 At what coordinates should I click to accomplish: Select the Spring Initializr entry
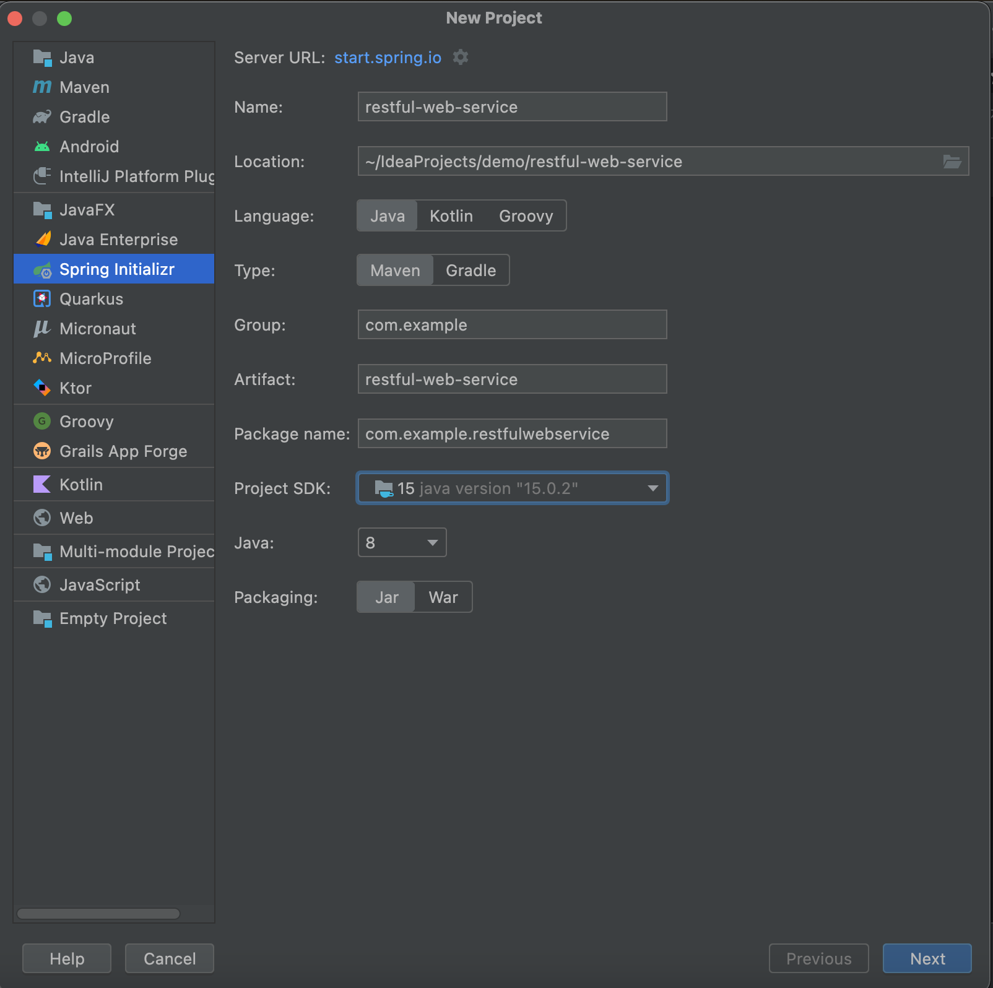(x=114, y=269)
